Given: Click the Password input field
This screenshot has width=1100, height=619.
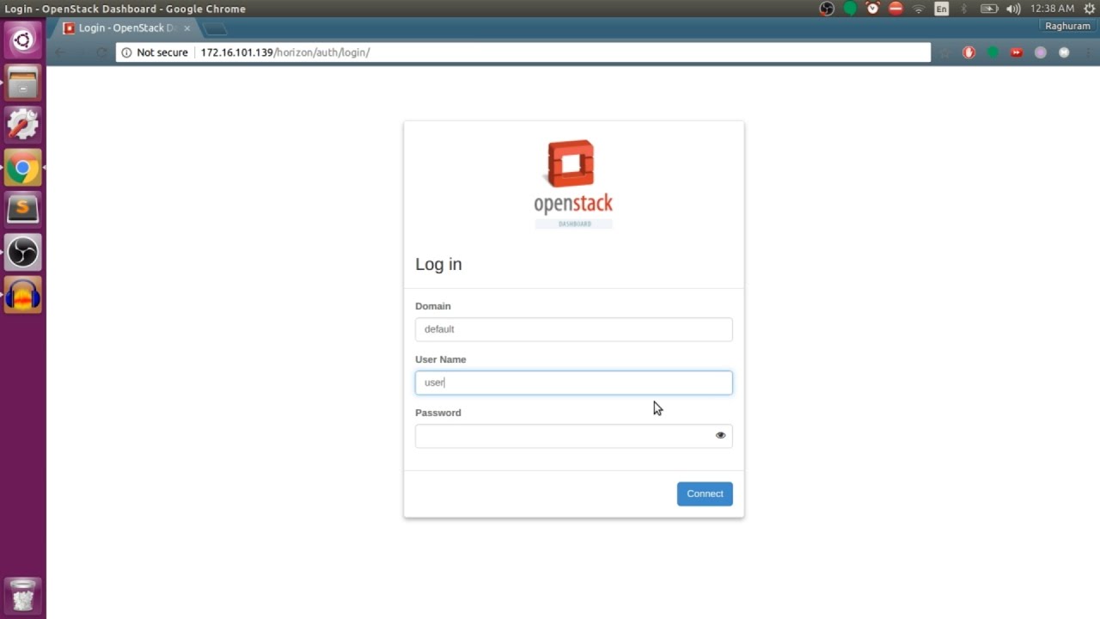Looking at the screenshot, I should pos(574,436).
